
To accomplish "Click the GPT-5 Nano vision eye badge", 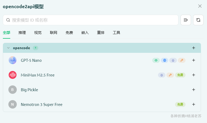I will pyautogui.click(x=156, y=60).
